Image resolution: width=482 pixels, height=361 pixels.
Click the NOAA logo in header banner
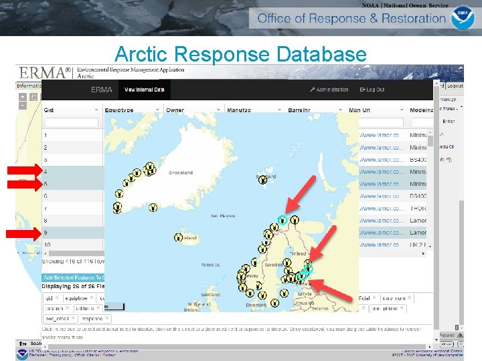(463, 18)
